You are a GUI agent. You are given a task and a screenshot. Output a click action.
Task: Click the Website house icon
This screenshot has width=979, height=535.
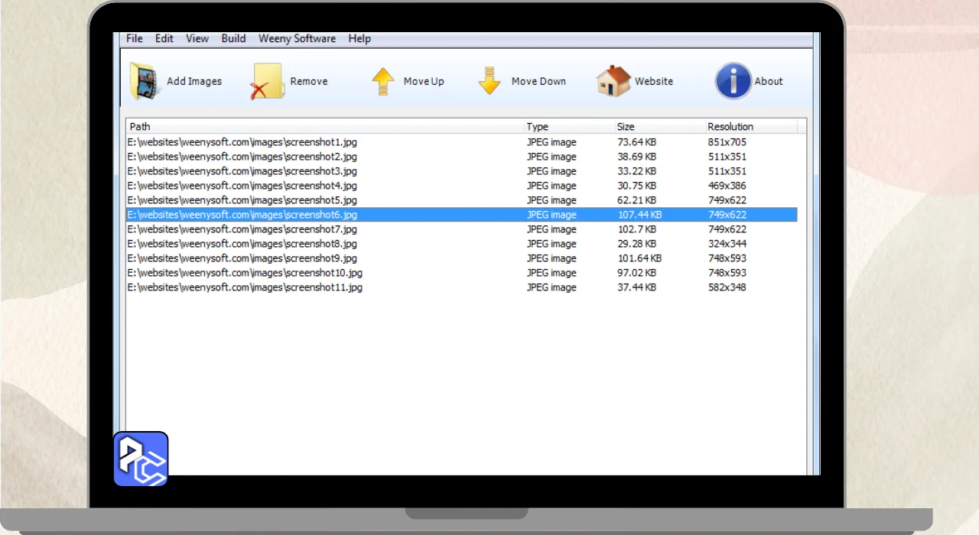coord(614,81)
